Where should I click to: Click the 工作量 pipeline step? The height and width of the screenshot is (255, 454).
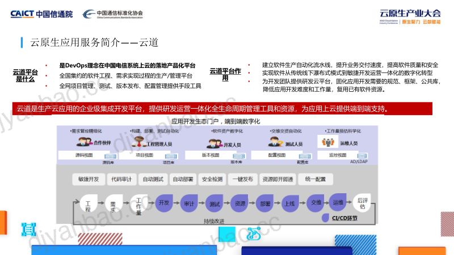click(138, 204)
